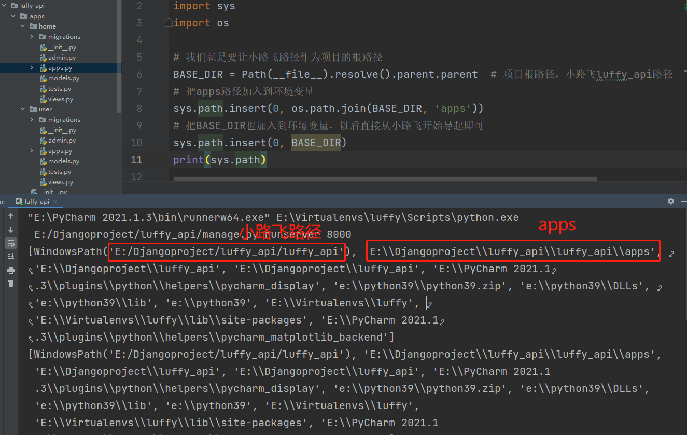This screenshot has height=435, width=687.
Task: Collapse the luffy_api root folder chevron
Action: [x=5, y=6]
